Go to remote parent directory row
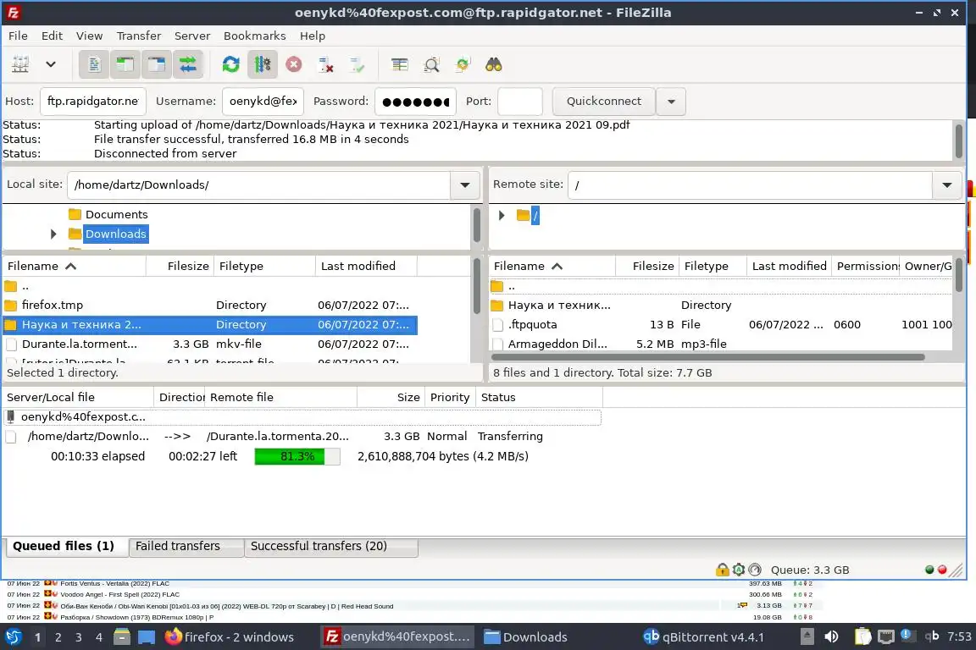Image resolution: width=976 pixels, height=650 pixels. pyautogui.click(x=721, y=286)
